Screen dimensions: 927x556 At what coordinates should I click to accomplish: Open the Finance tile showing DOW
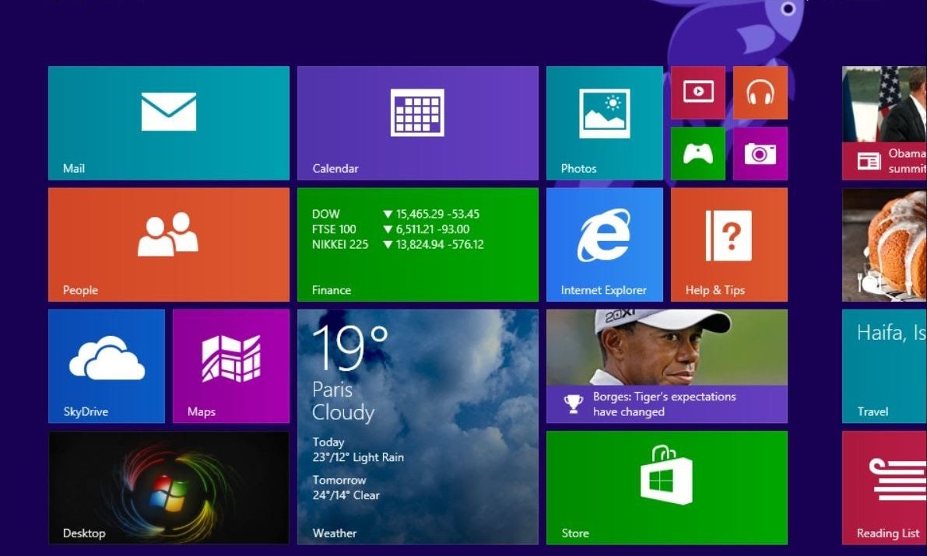[x=417, y=244]
